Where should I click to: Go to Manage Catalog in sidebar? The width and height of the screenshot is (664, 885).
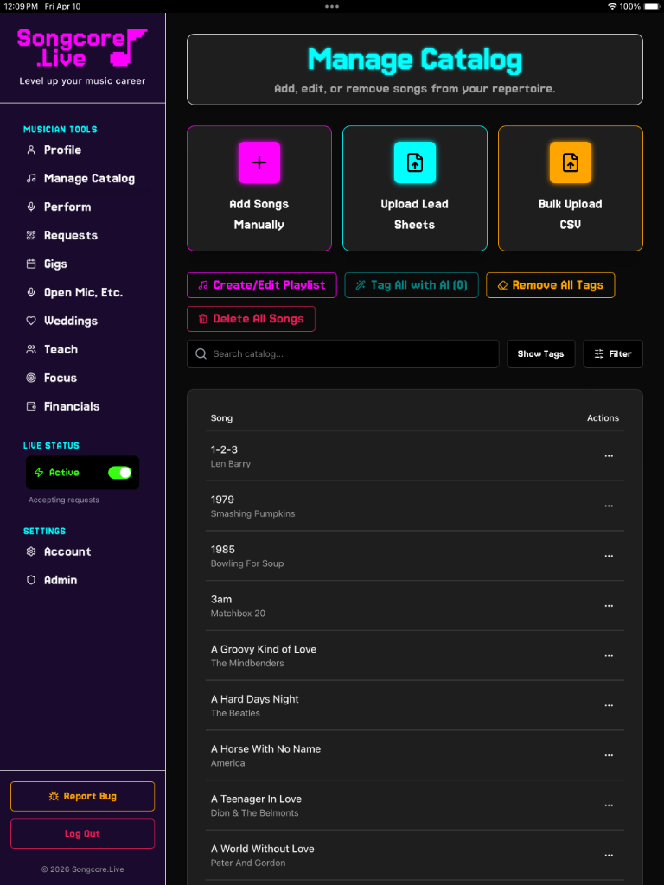82,178
